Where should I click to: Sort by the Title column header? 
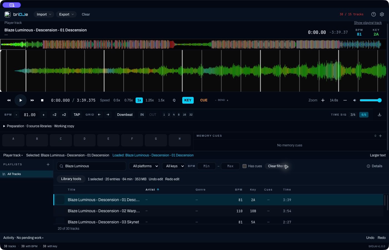(x=72, y=190)
